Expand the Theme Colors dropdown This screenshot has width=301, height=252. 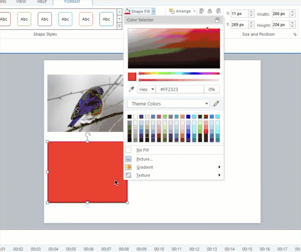207,104
